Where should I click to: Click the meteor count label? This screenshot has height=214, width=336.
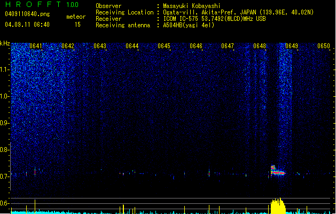coord(76,17)
